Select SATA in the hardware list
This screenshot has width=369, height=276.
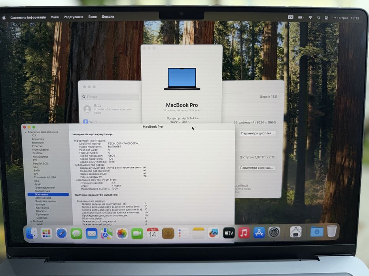pyautogui.click(x=37, y=170)
